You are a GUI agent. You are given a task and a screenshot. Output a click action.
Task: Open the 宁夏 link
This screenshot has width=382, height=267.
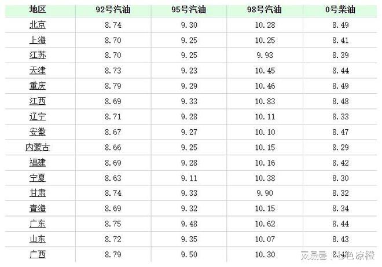pyautogui.click(x=38, y=177)
